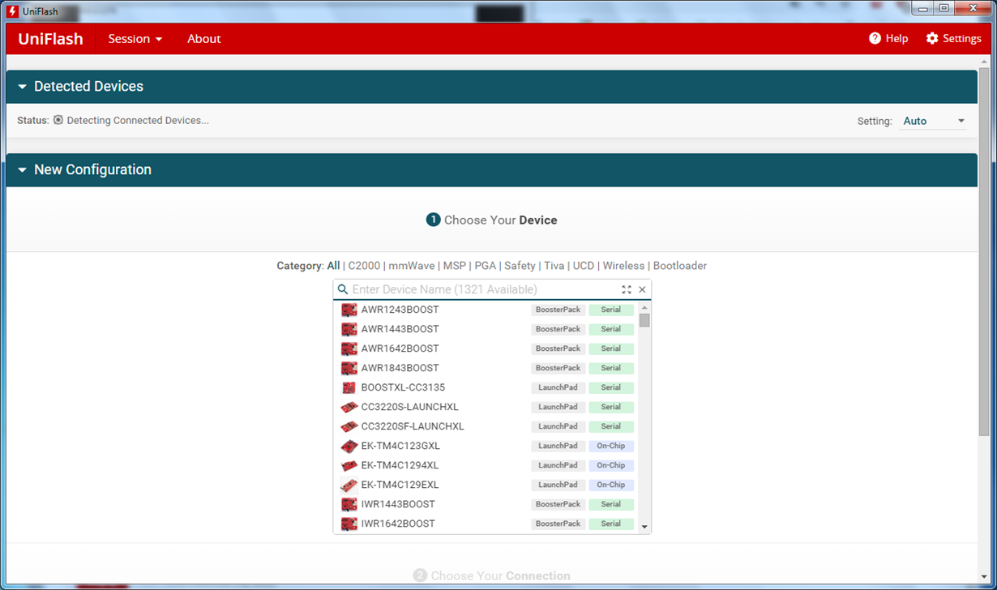Collapse the New Configuration section
997x590 pixels.
tap(23, 170)
